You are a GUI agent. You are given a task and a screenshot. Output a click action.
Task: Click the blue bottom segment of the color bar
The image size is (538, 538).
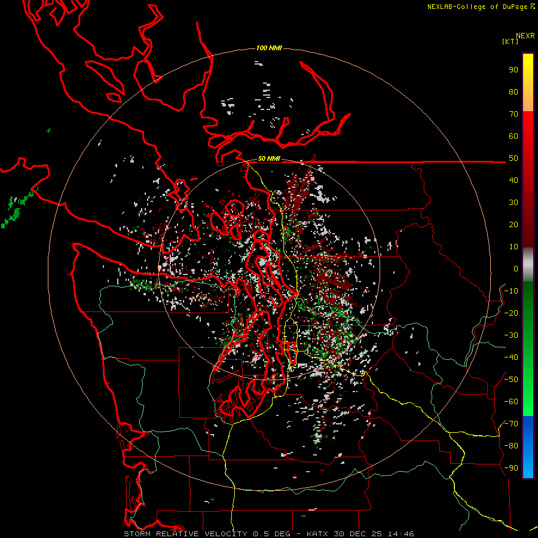point(528,447)
